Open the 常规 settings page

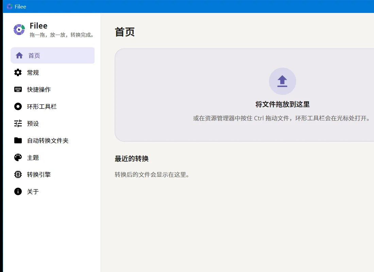pyautogui.click(x=52, y=72)
